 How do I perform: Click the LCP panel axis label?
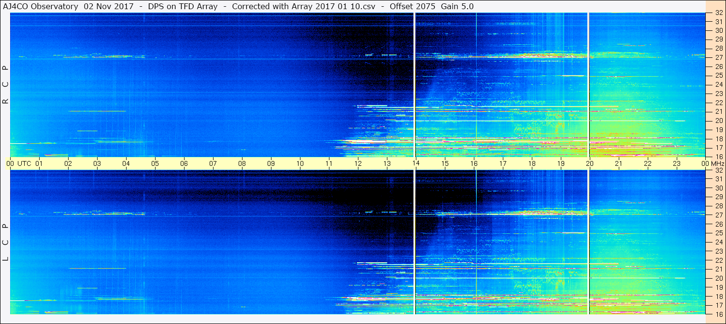tap(5, 243)
